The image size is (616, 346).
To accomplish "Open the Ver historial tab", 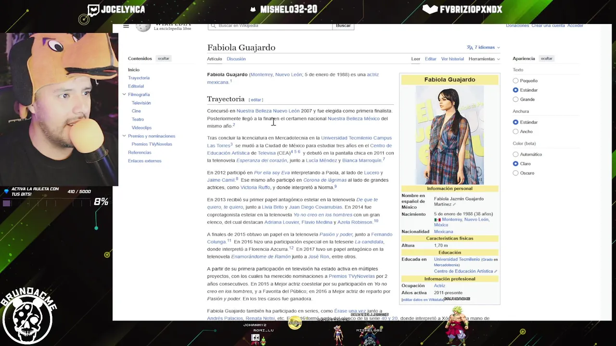I will (452, 59).
